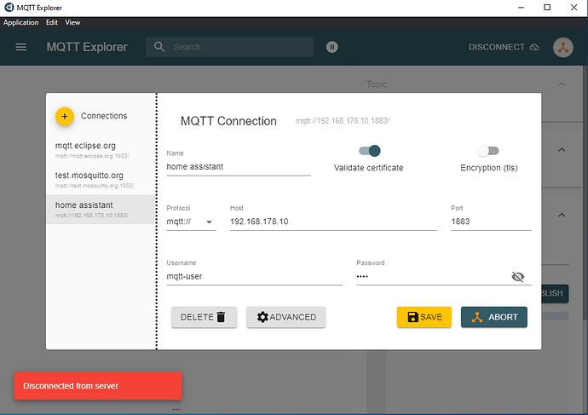Image resolution: width=588 pixels, height=415 pixels.
Task: Select the test.mosquitto.org connection
Action: click(x=101, y=180)
